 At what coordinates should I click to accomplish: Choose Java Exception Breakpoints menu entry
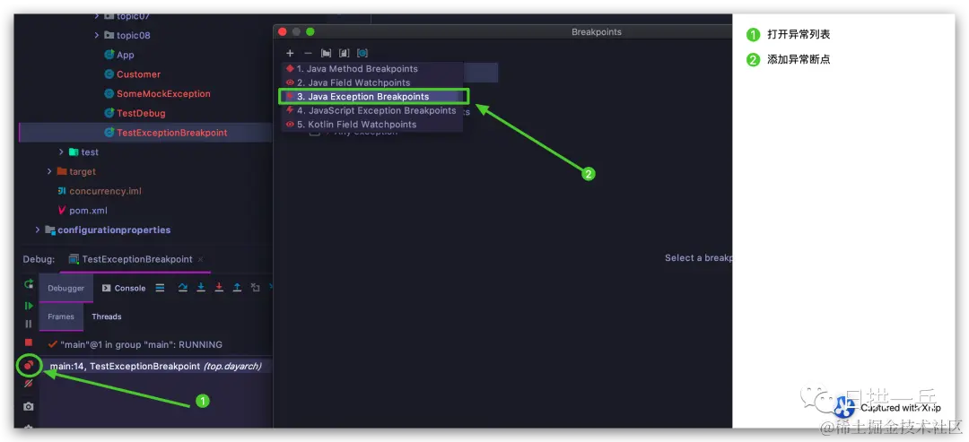pos(372,96)
